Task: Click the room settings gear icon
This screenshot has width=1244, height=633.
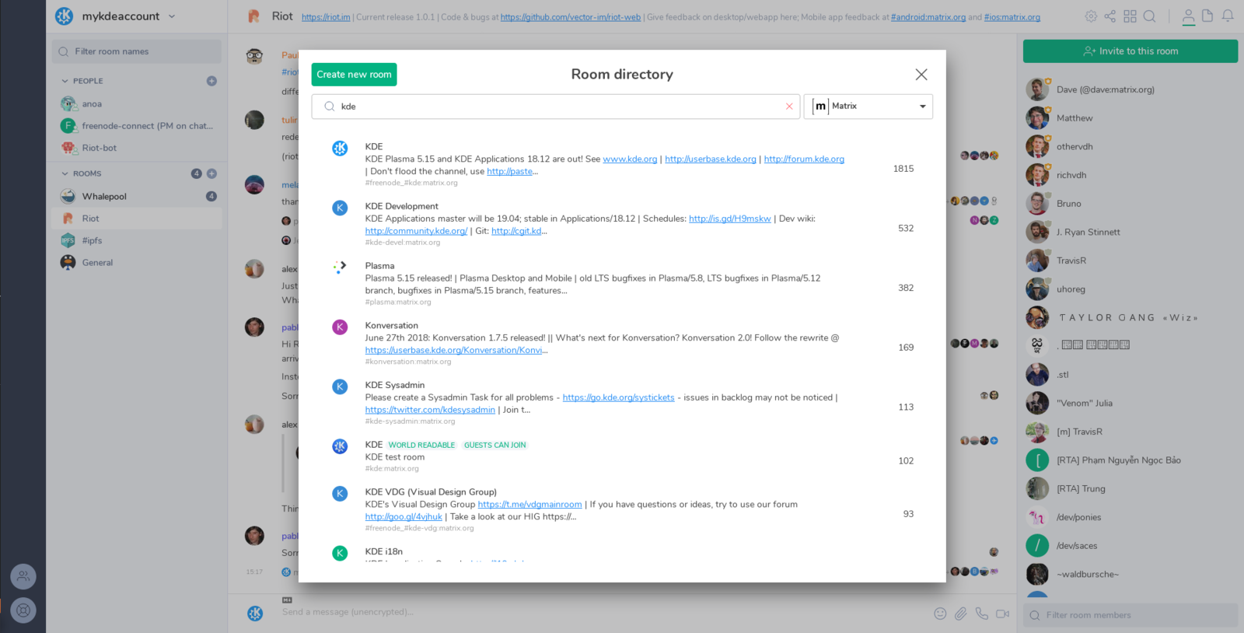Action: pyautogui.click(x=1091, y=16)
